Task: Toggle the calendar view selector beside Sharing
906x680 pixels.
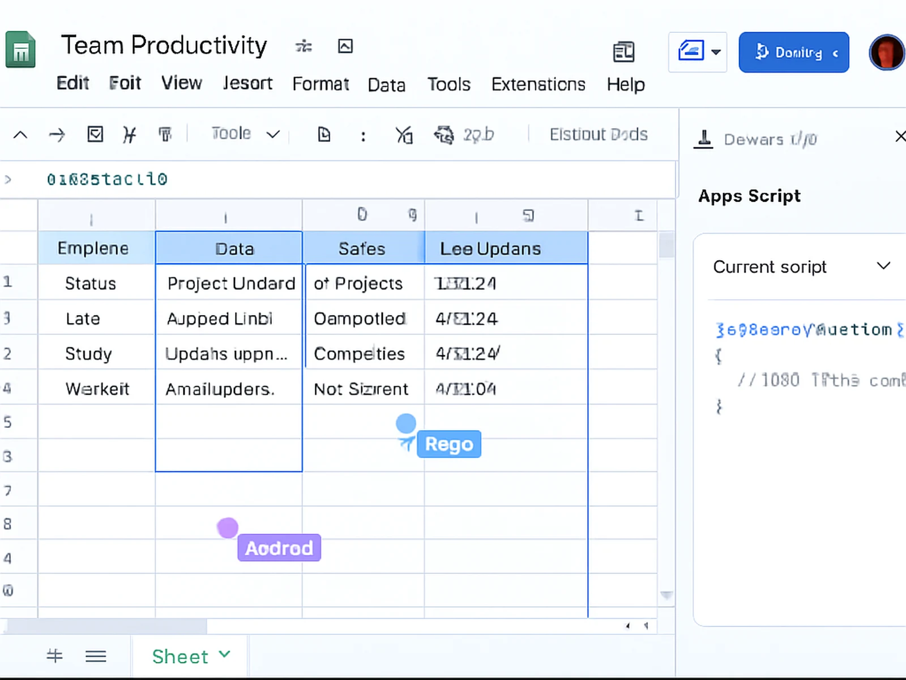Action: point(697,52)
